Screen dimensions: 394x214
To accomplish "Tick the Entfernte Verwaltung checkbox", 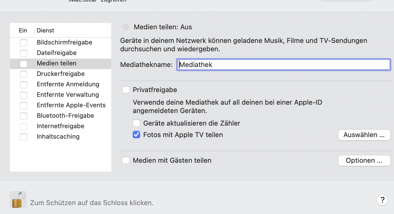I will (24, 95).
